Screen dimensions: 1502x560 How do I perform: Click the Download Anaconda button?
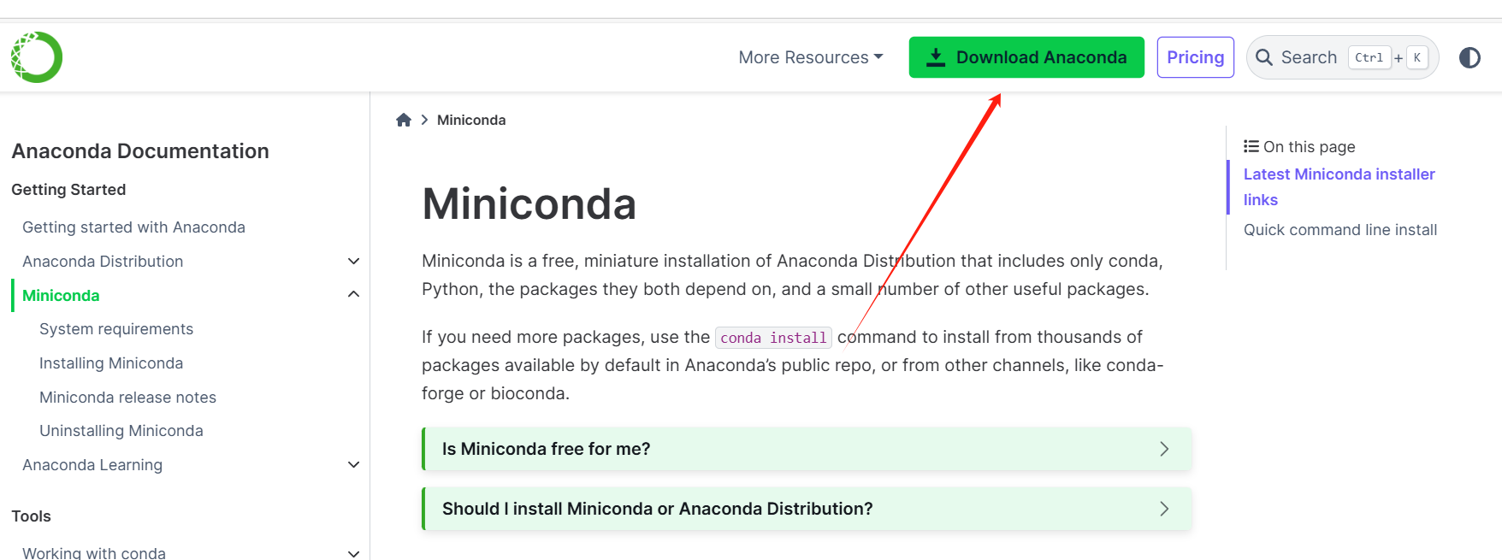point(1026,57)
